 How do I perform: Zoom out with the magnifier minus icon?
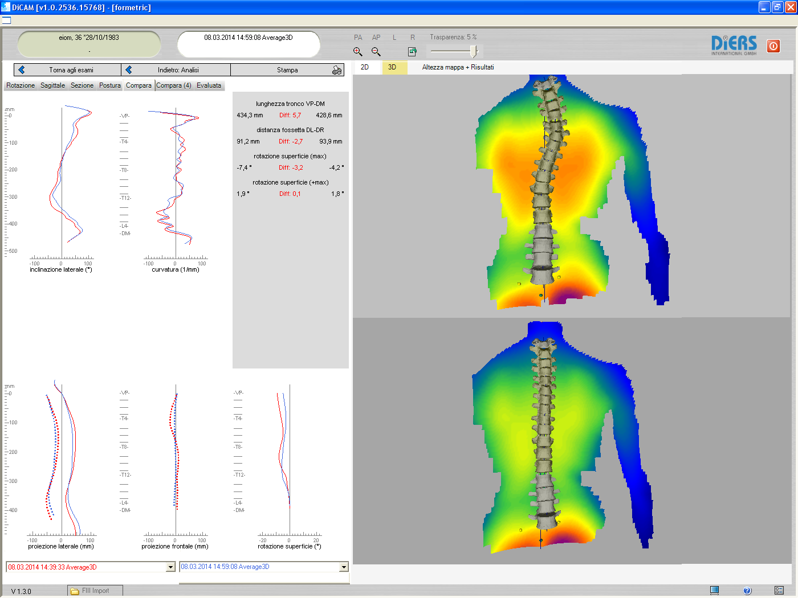coord(376,52)
